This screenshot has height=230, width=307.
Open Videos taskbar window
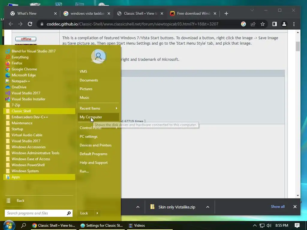point(150,225)
